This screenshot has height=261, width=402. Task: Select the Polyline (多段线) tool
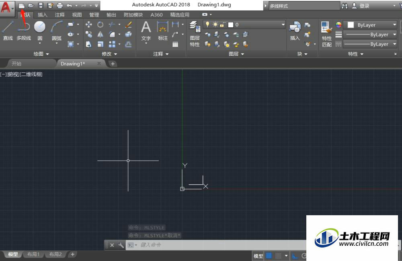point(24,31)
